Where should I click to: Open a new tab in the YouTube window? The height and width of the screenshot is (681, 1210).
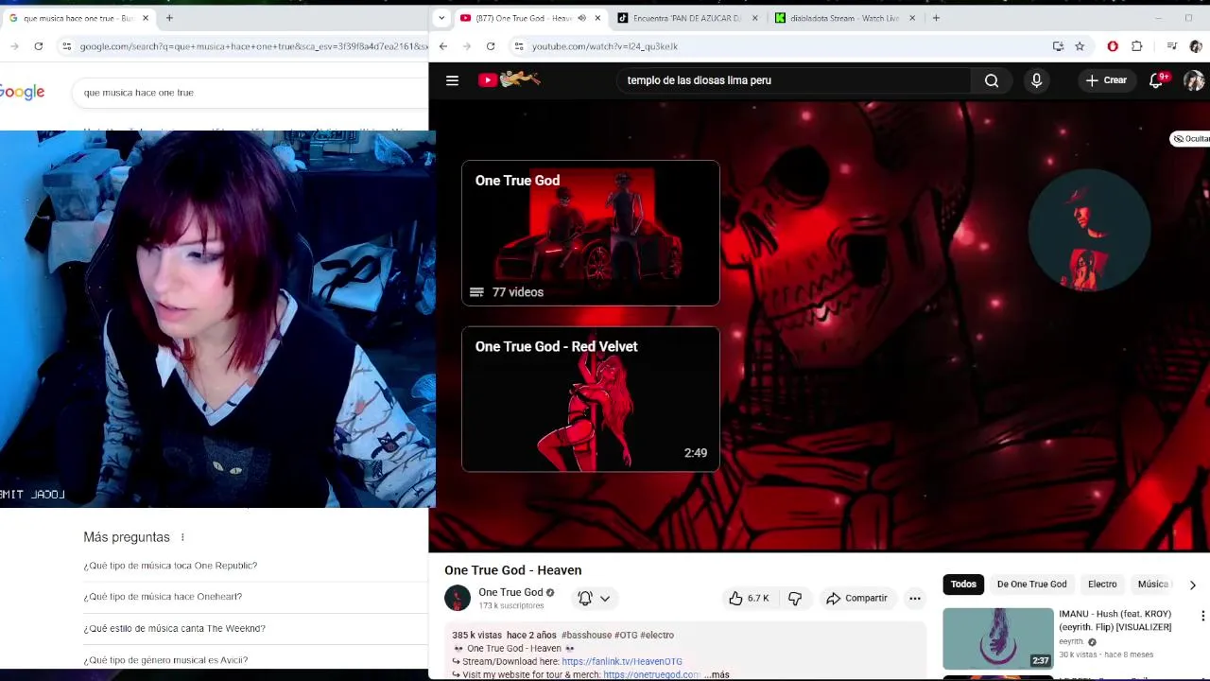[936, 18]
